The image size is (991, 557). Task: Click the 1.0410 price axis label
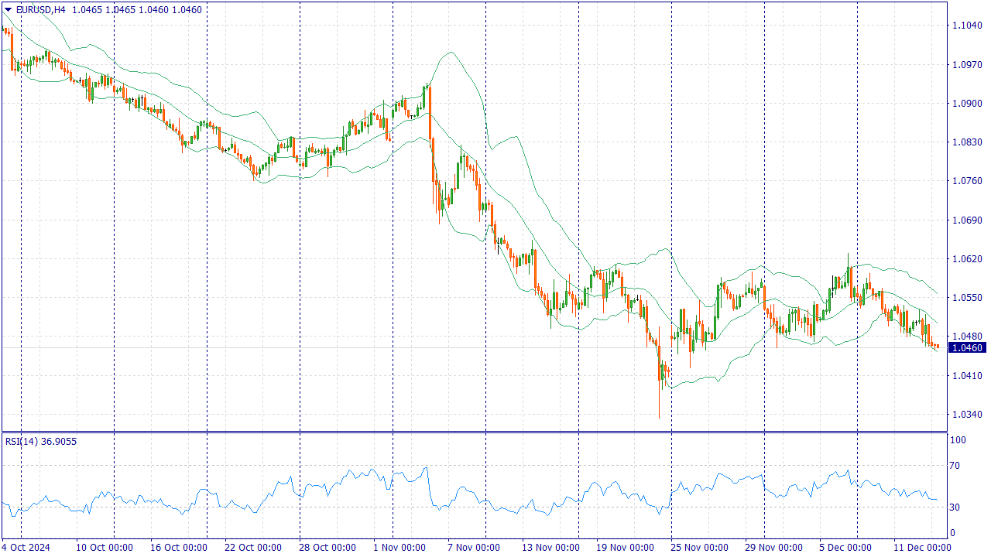point(966,376)
